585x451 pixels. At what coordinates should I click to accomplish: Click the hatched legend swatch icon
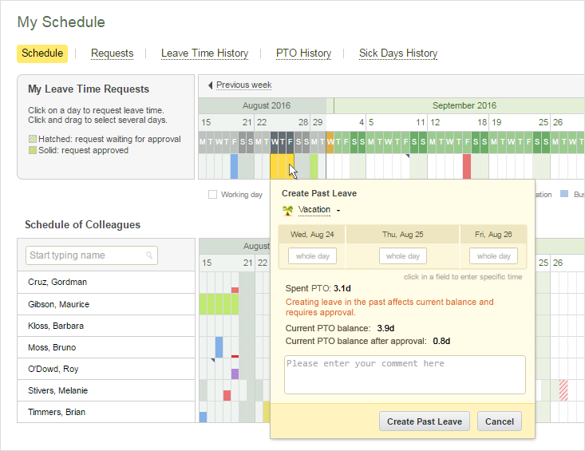click(x=33, y=139)
